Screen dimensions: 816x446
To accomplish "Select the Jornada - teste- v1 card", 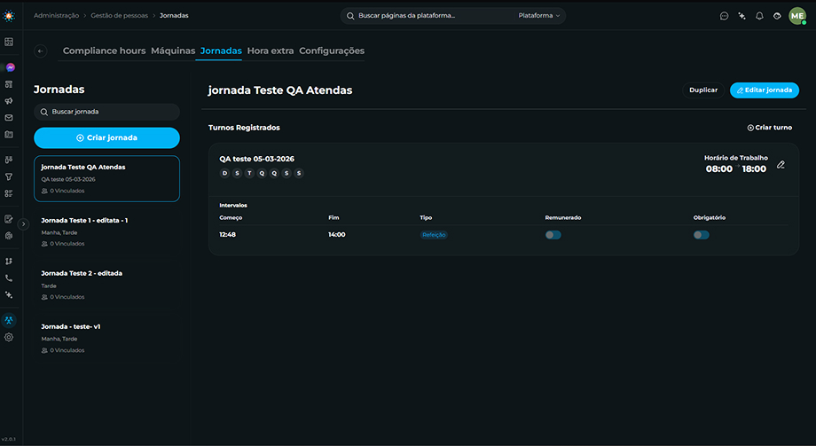I will pos(106,338).
